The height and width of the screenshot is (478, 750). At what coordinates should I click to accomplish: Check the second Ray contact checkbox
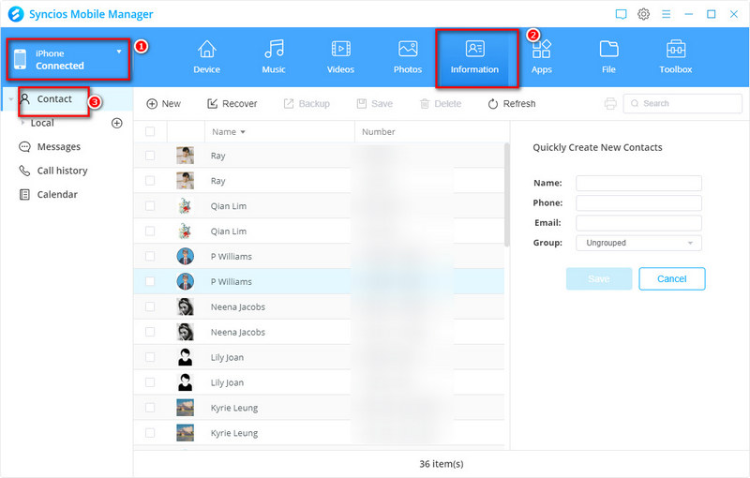150,181
